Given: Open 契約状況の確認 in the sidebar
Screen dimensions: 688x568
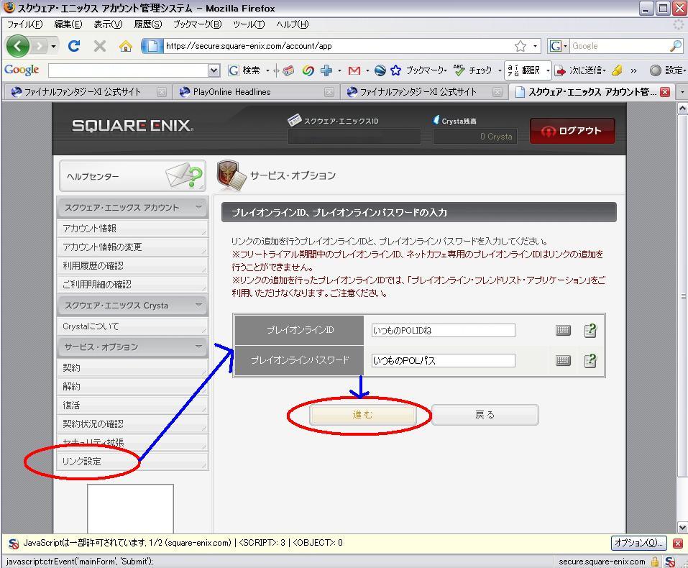Looking at the screenshot, I should tap(132, 424).
